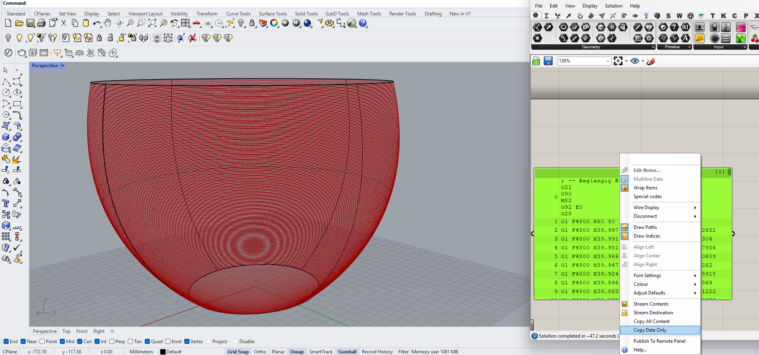Toggle Gumball in status bar
Screen dimensions: 759x355
click(347, 352)
